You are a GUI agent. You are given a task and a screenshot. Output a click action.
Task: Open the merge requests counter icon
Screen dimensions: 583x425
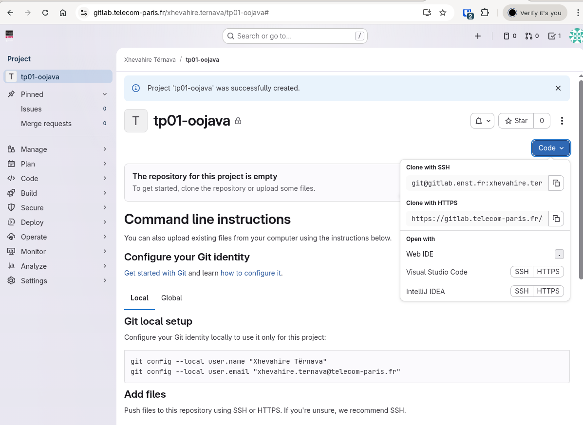point(532,36)
